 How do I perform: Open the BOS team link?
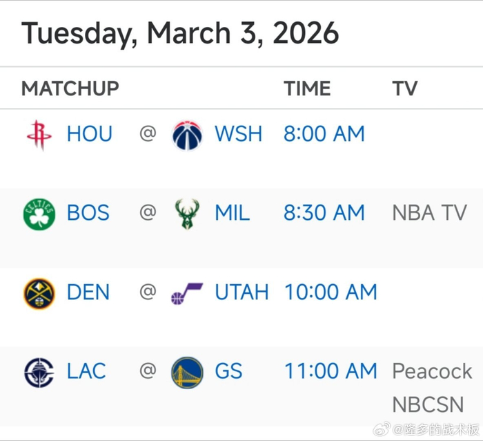88,214
